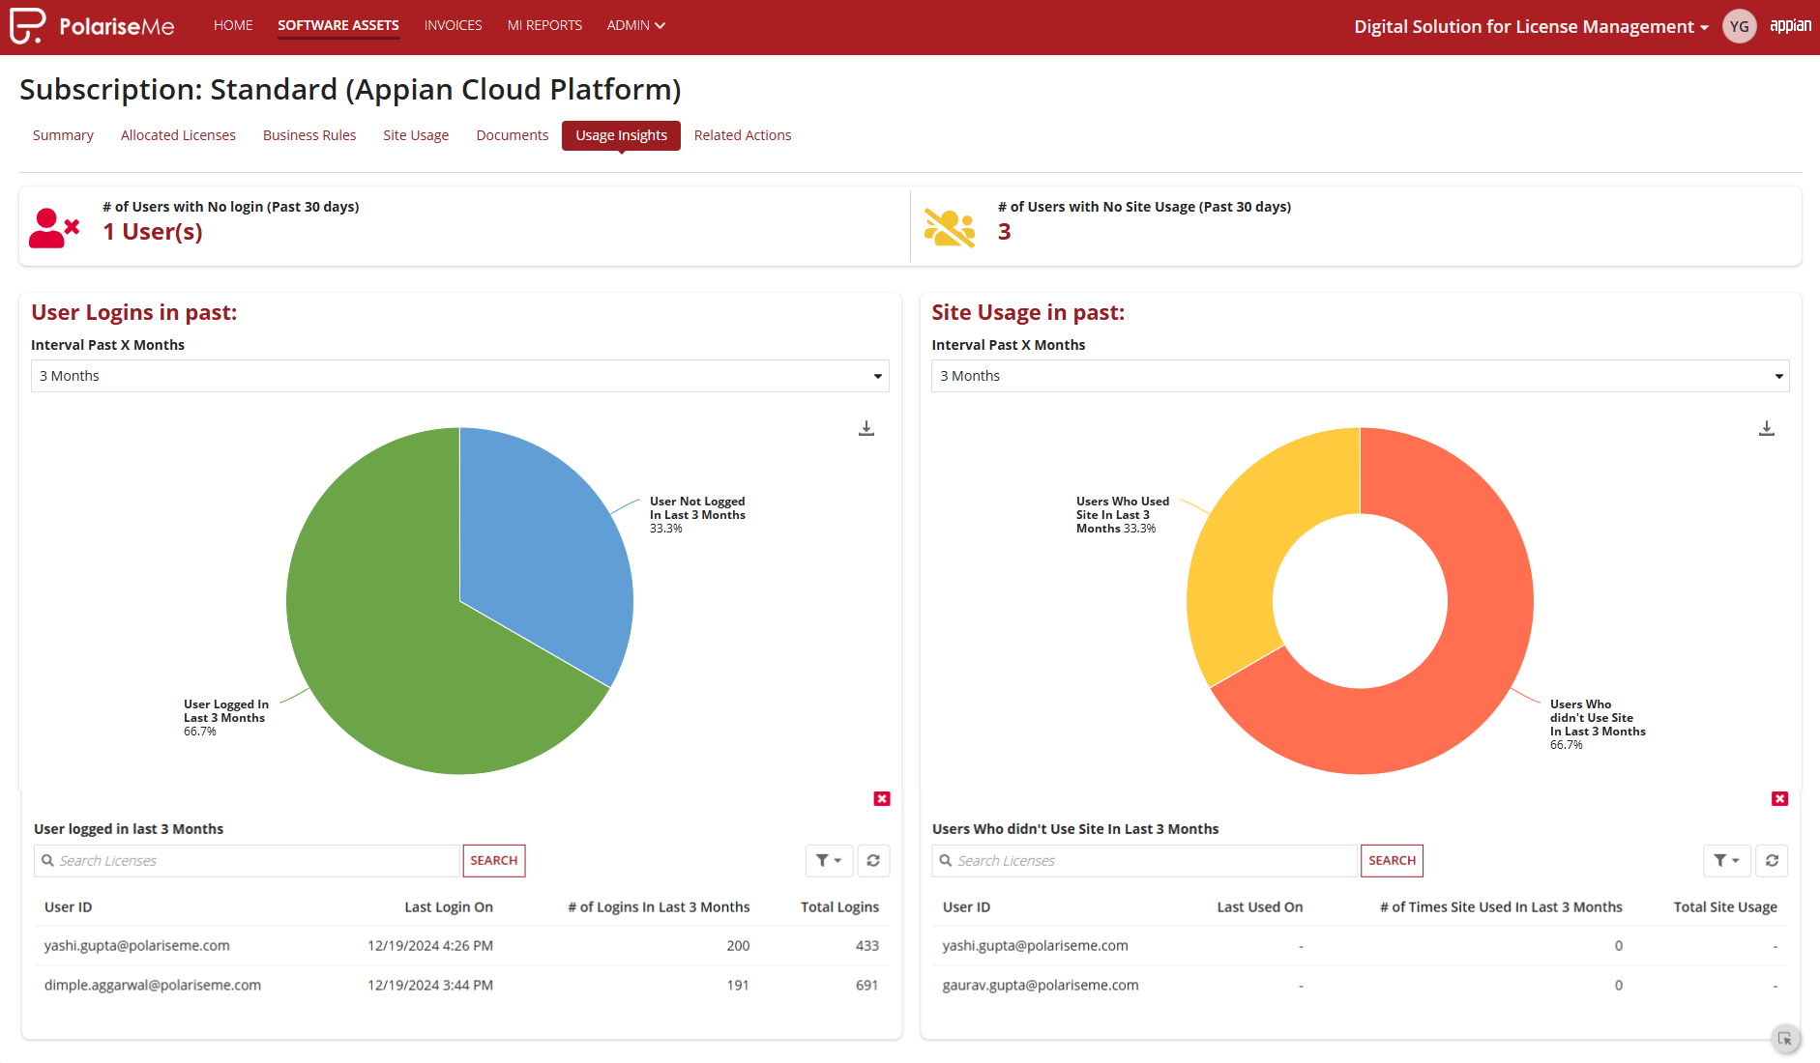Download the User Logins pie chart
Screen dimensions: 1820x1063
pyautogui.click(x=866, y=428)
